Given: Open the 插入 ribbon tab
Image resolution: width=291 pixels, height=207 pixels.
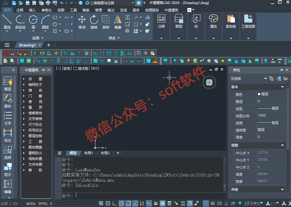Looking at the screenshot, I should coord(32,10).
